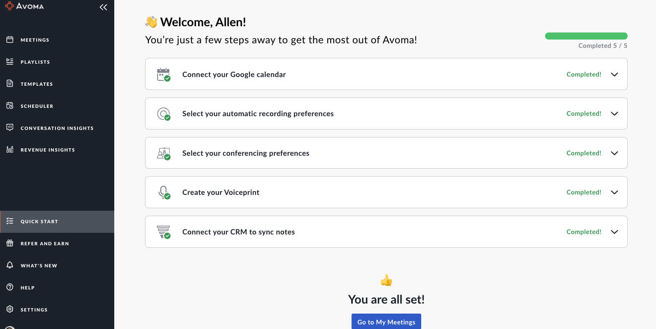The width and height of the screenshot is (656, 329).
Task: Expand automatic recording preferences chevron
Action: click(614, 114)
